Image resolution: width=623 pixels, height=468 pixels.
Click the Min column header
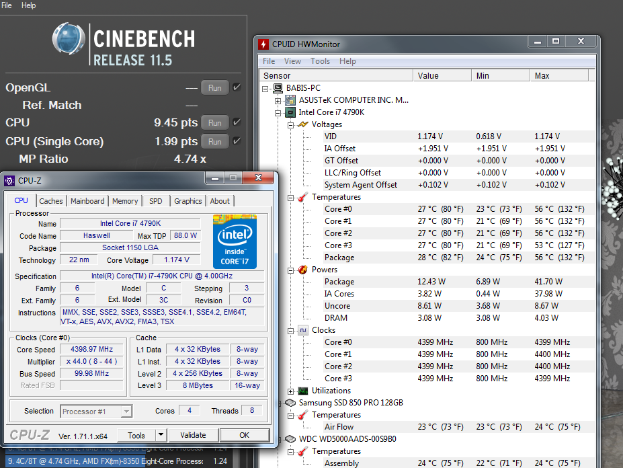[501, 75]
